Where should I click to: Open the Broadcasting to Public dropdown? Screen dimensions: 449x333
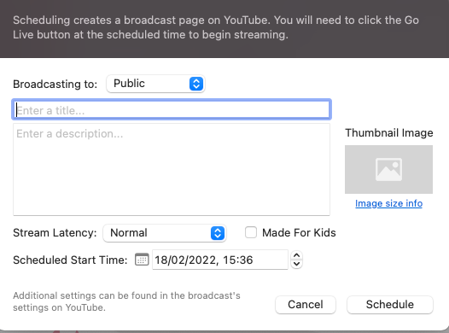click(155, 84)
